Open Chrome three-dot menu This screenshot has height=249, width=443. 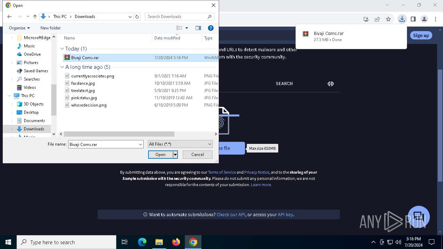click(x=436, y=19)
